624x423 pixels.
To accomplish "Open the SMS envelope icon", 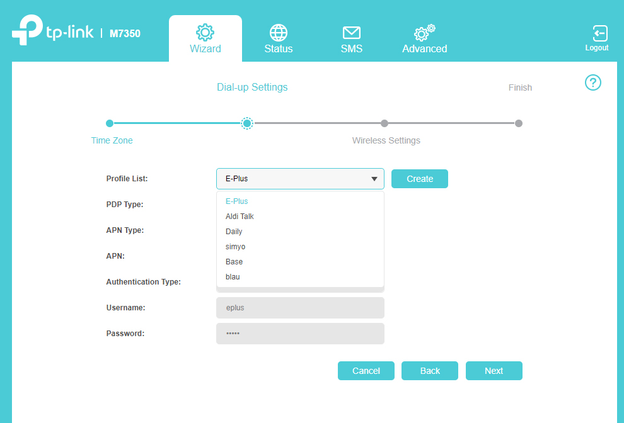I will pyautogui.click(x=352, y=33).
